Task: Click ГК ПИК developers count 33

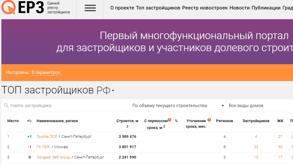Action: click(x=256, y=147)
